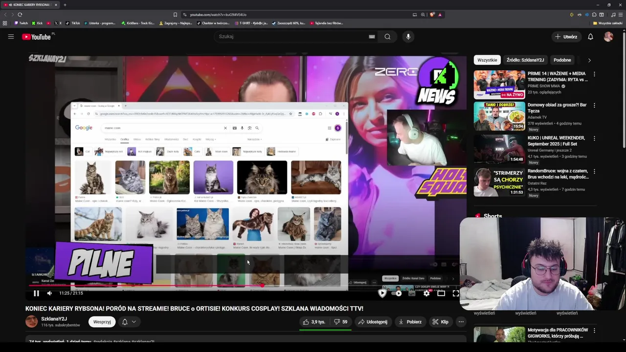Image resolution: width=626 pixels, height=352 pixels.
Task: Open the KickBans bookmark
Action: [138, 23]
